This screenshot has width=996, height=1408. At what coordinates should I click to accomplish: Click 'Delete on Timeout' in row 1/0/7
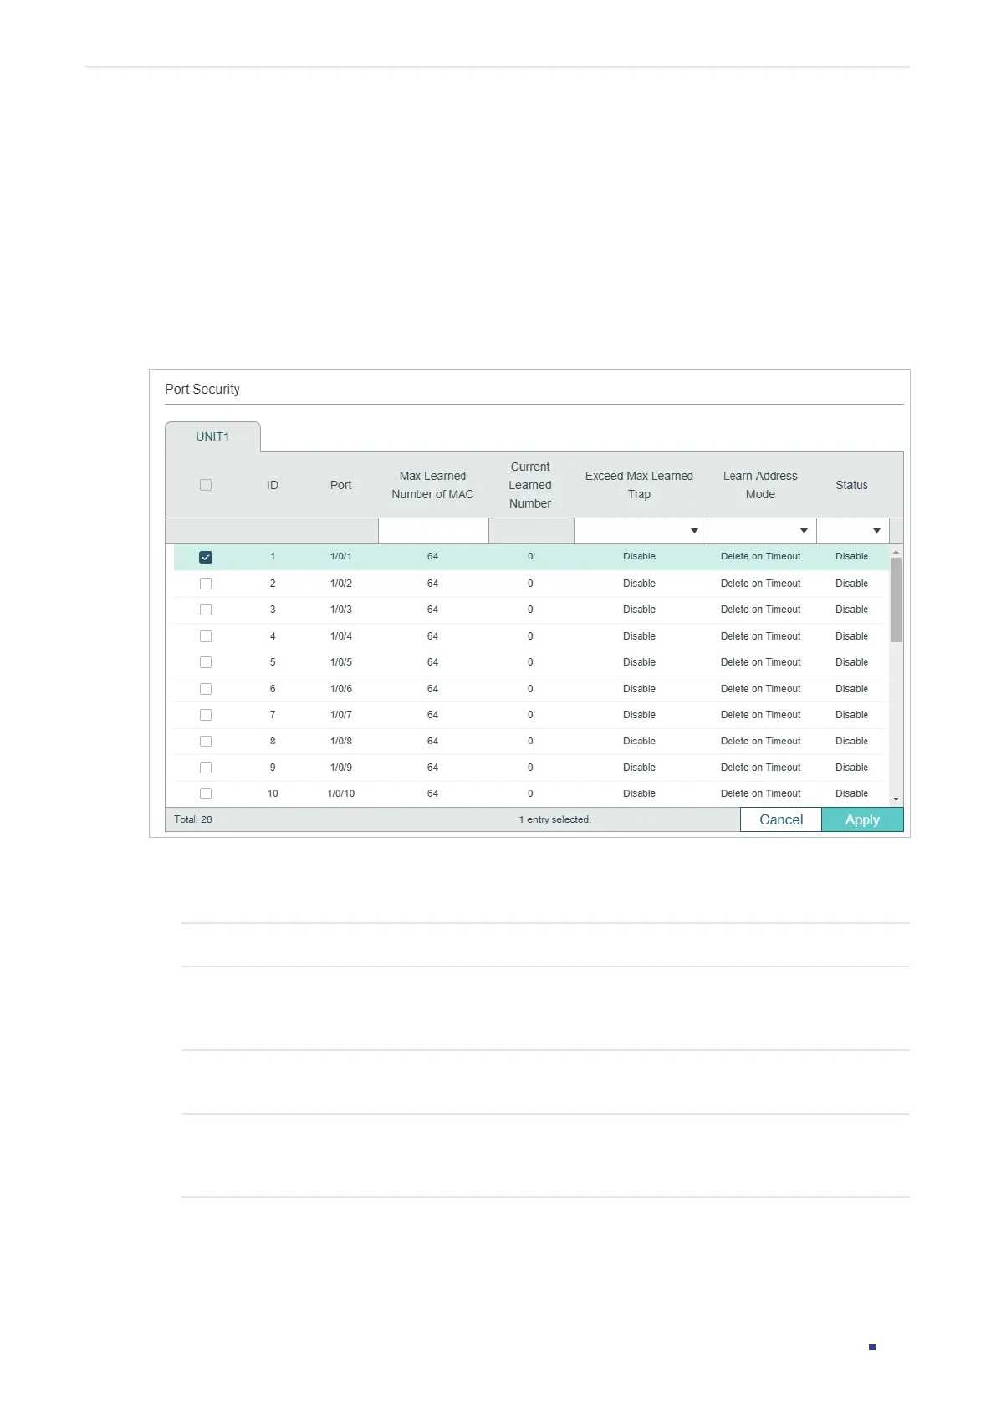761,715
